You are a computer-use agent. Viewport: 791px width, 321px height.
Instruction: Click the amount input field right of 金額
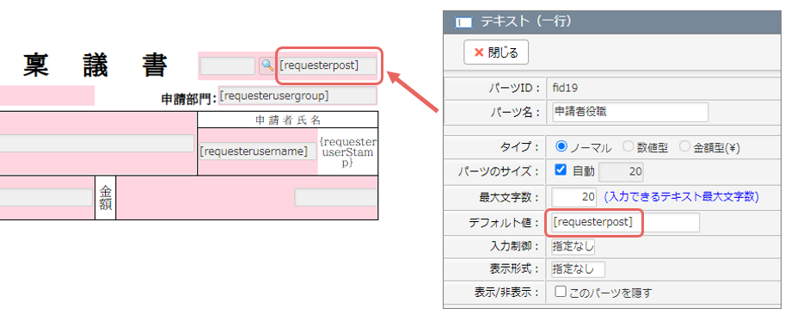[x=336, y=197]
